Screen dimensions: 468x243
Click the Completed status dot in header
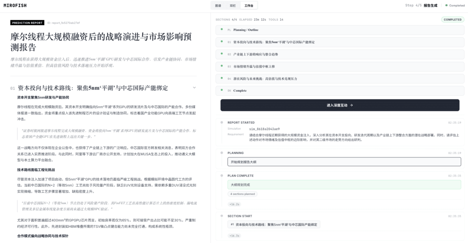[446, 6]
